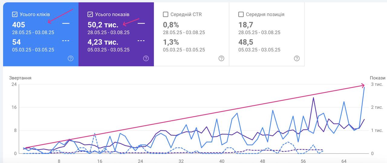Click help icon in Середня позиція card
This screenshot has width=387, height=163.
tap(297, 59)
